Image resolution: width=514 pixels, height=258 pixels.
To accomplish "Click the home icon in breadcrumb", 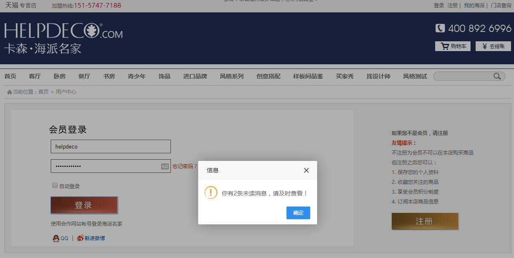I will pos(9,92).
